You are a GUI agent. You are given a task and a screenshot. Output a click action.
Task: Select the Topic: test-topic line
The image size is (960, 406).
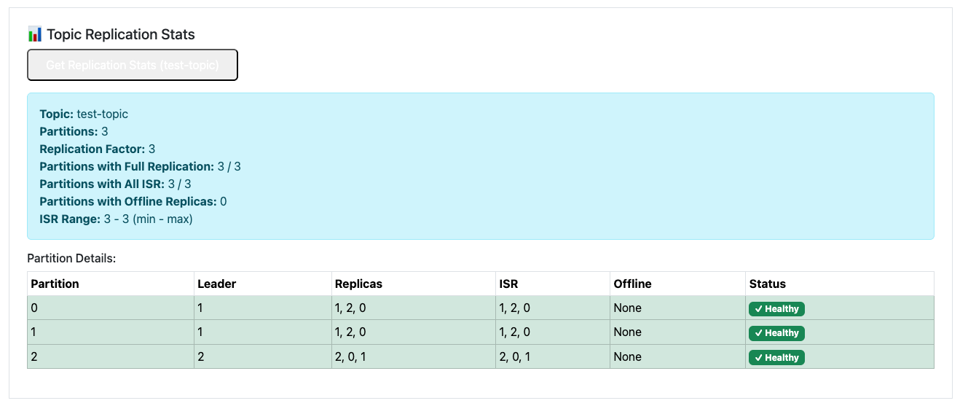pos(84,114)
